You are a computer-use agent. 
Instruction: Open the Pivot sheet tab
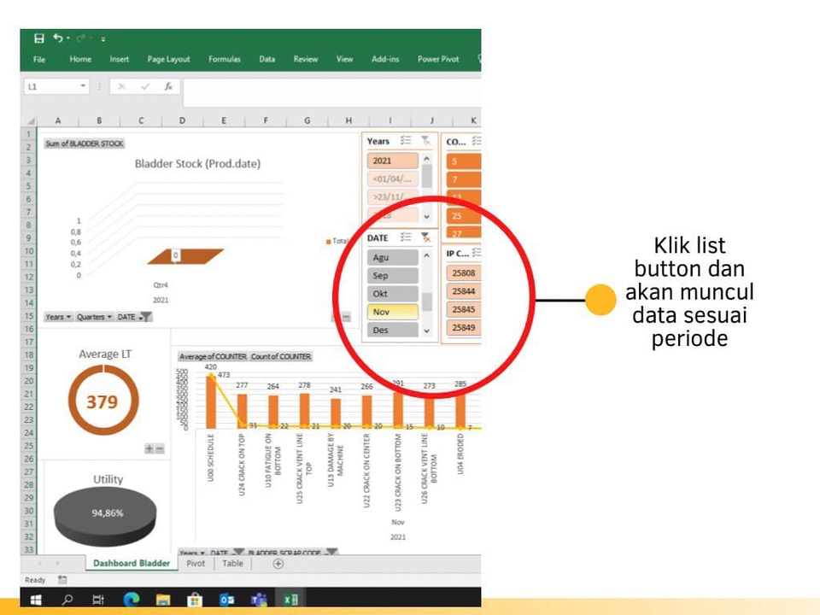click(196, 564)
